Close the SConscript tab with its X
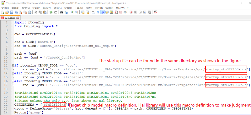 (x=18, y=18)
